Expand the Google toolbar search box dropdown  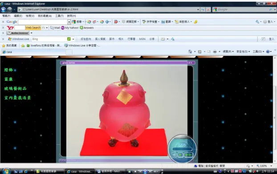(x=69, y=22)
